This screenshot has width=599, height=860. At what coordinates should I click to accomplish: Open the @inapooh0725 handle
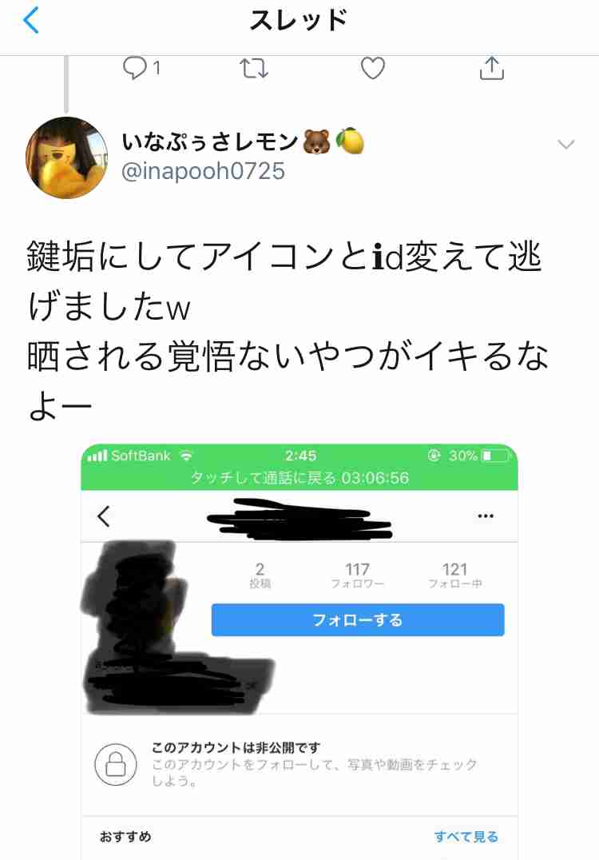203,170
